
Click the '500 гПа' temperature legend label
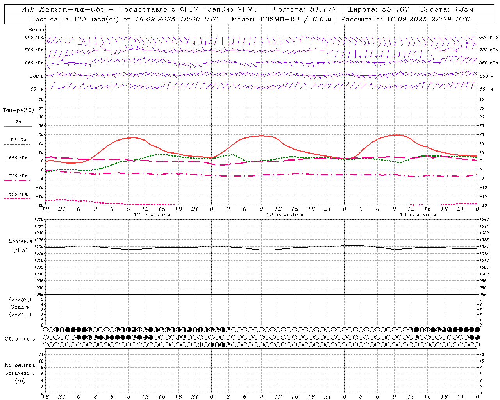(18, 194)
